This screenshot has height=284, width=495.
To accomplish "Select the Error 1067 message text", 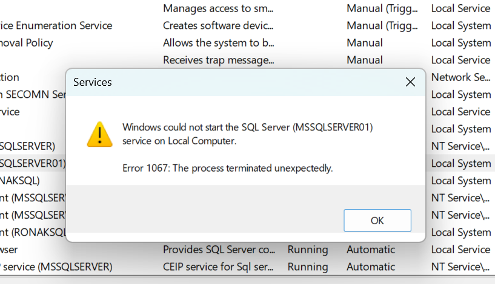I will [x=228, y=168].
